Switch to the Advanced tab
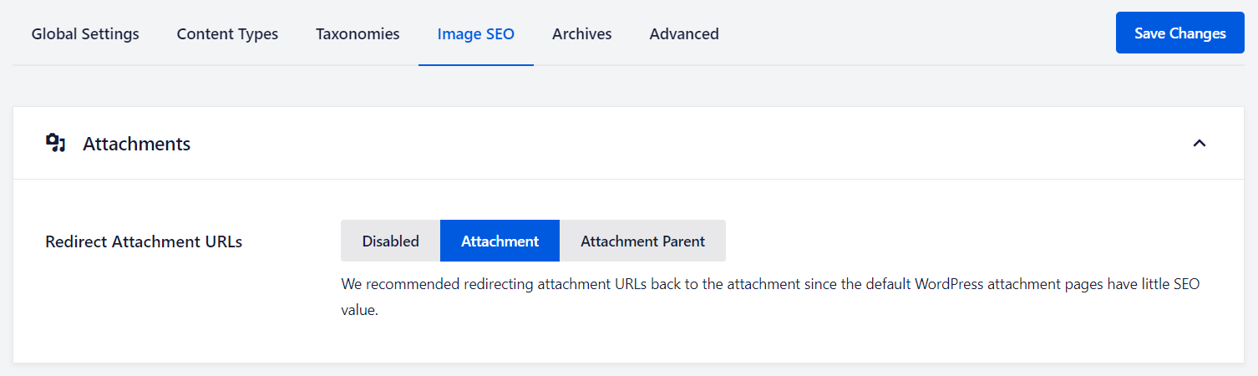 [684, 33]
